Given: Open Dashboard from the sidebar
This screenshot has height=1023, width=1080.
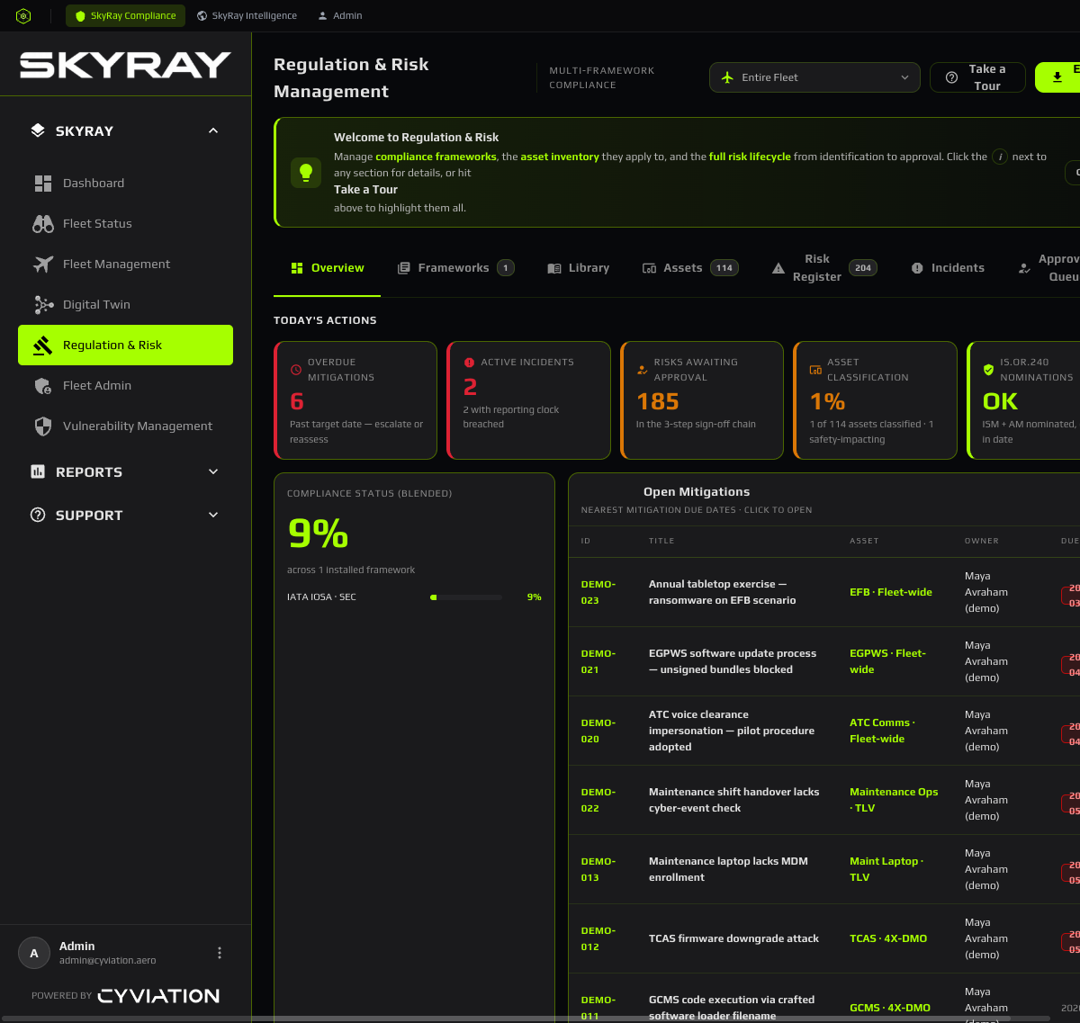Looking at the screenshot, I should [x=125, y=183].
